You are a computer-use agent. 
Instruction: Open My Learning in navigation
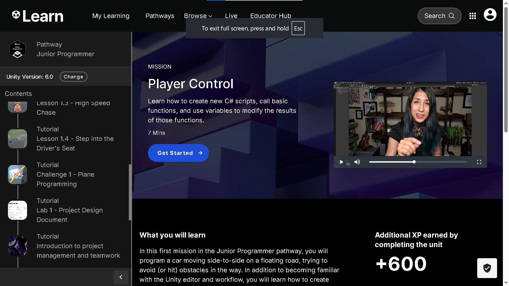[x=111, y=16]
